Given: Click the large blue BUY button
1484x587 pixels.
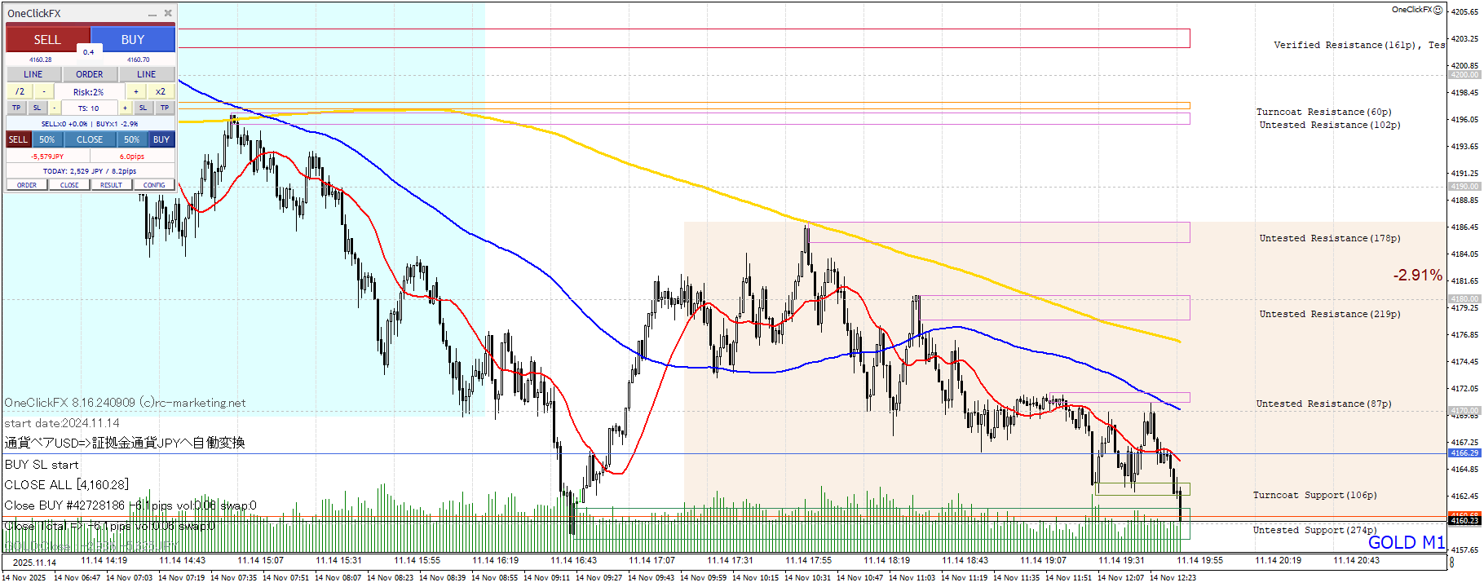Looking at the screenshot, I should (133, 39).
